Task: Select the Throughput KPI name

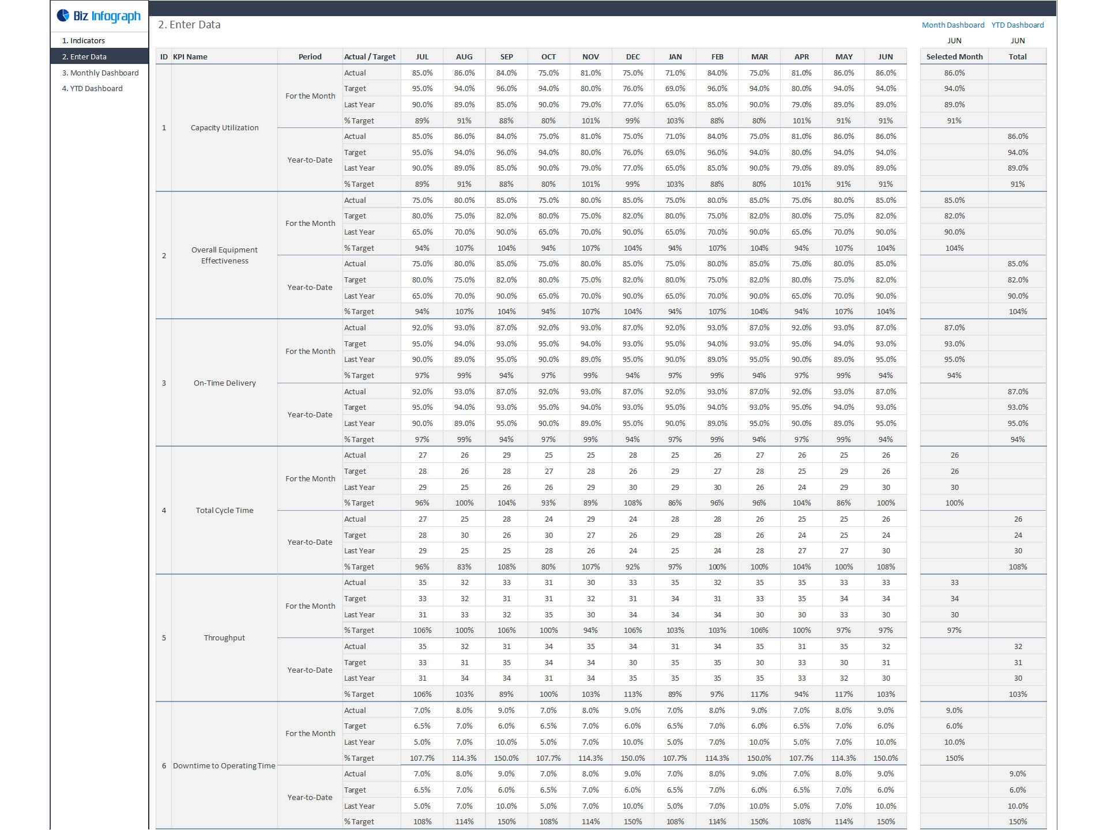Action: pyautogui.click(x=224, y=637)
